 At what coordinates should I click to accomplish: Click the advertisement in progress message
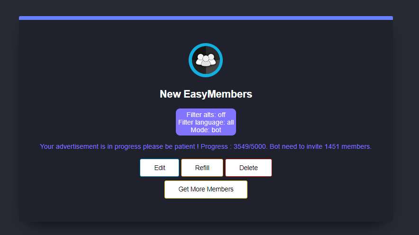coord(206,146)
